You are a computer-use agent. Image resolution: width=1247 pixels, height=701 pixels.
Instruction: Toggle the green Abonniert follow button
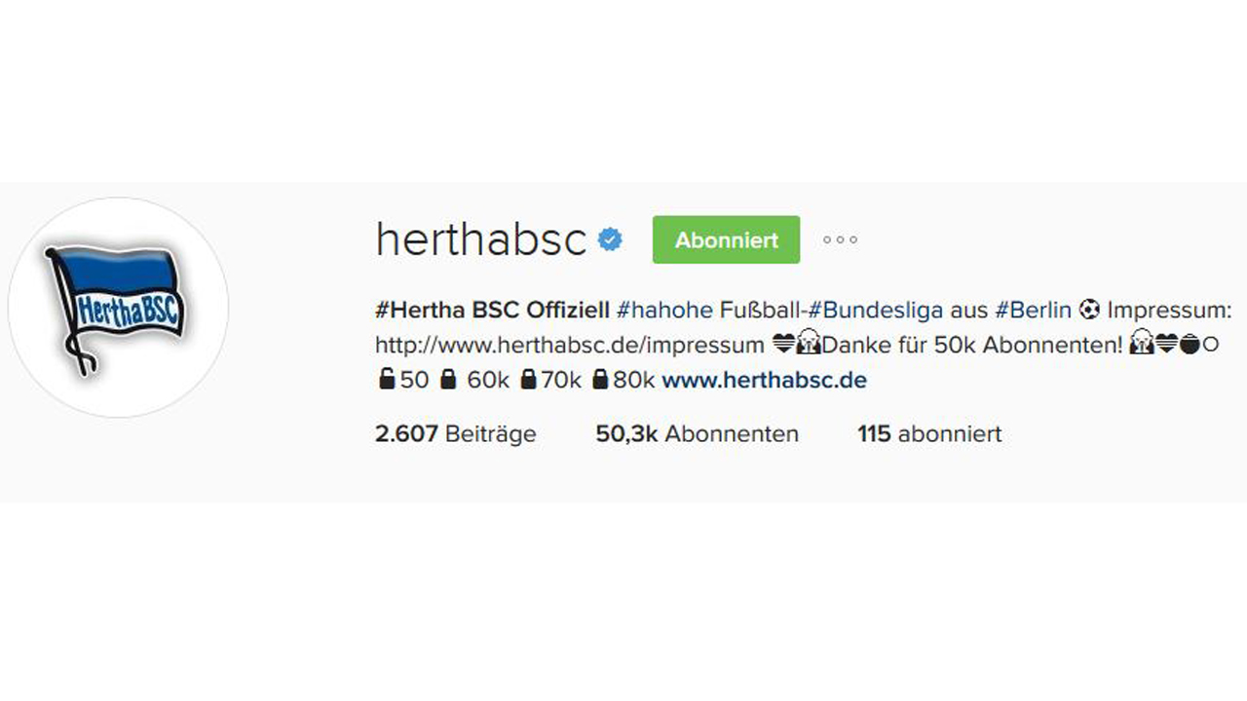(x=726, y=240)
